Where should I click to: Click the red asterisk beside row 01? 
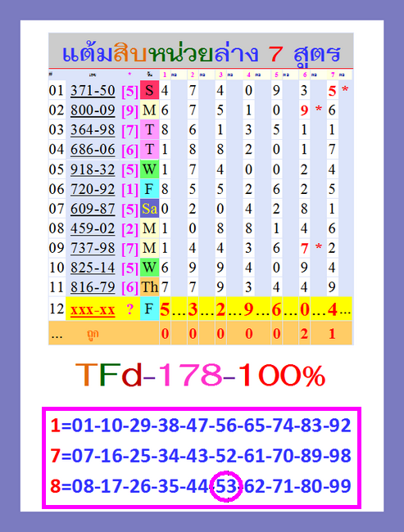point(345,90)
